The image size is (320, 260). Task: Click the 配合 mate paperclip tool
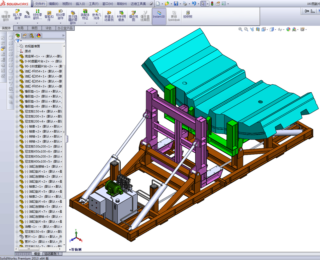[27, 15]
